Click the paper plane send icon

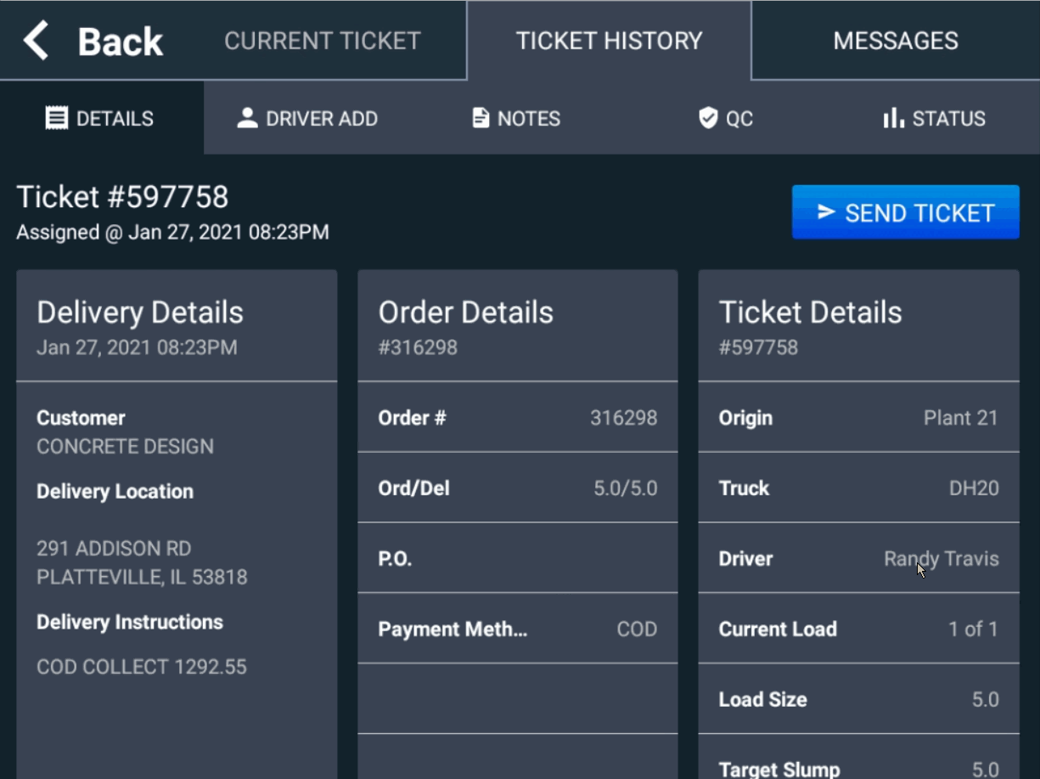pyautogui.click(x=825, y=212)
